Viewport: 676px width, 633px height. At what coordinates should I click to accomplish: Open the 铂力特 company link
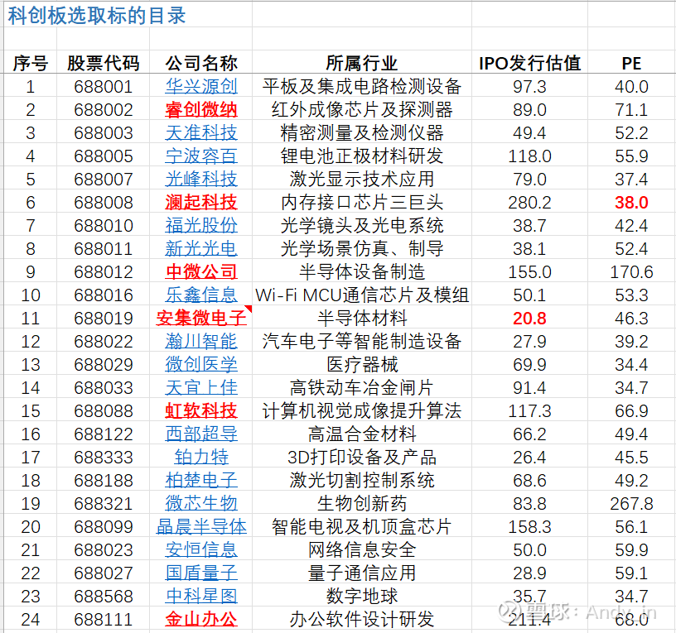click(201, 458)
